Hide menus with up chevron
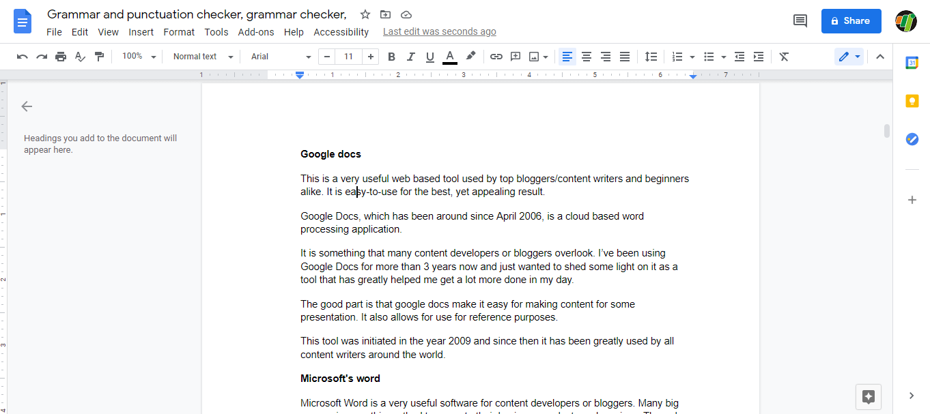 880,57
